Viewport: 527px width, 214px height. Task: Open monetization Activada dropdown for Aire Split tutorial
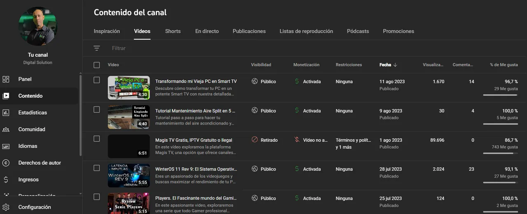pos(312,110)
